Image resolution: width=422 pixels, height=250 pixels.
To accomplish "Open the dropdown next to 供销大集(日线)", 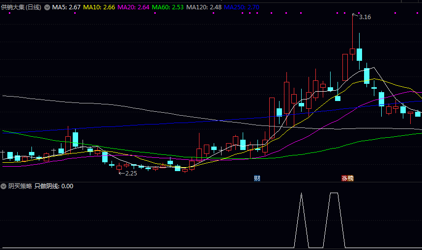I will pyautogui.click(x=47, y=7).
